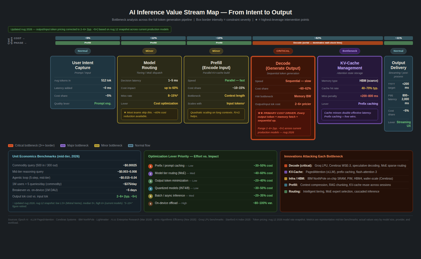
Task: Click the red Critical bottleneck legend swatch
Action: click(11, 146)
